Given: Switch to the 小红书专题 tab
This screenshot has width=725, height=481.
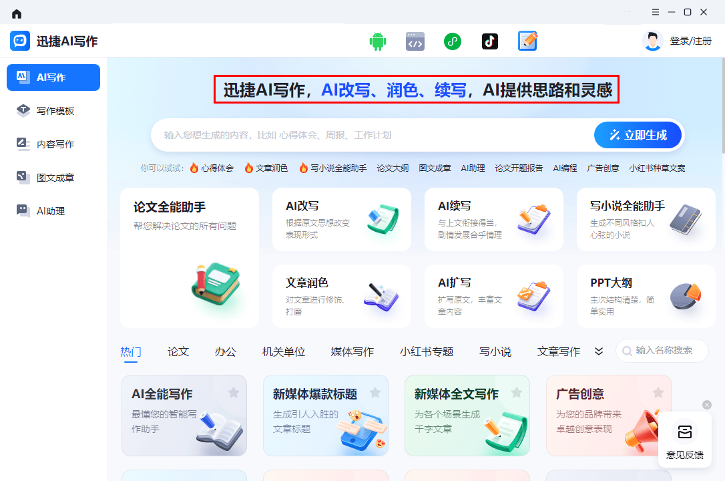Looking at the screenshot, I should (427, 352).
